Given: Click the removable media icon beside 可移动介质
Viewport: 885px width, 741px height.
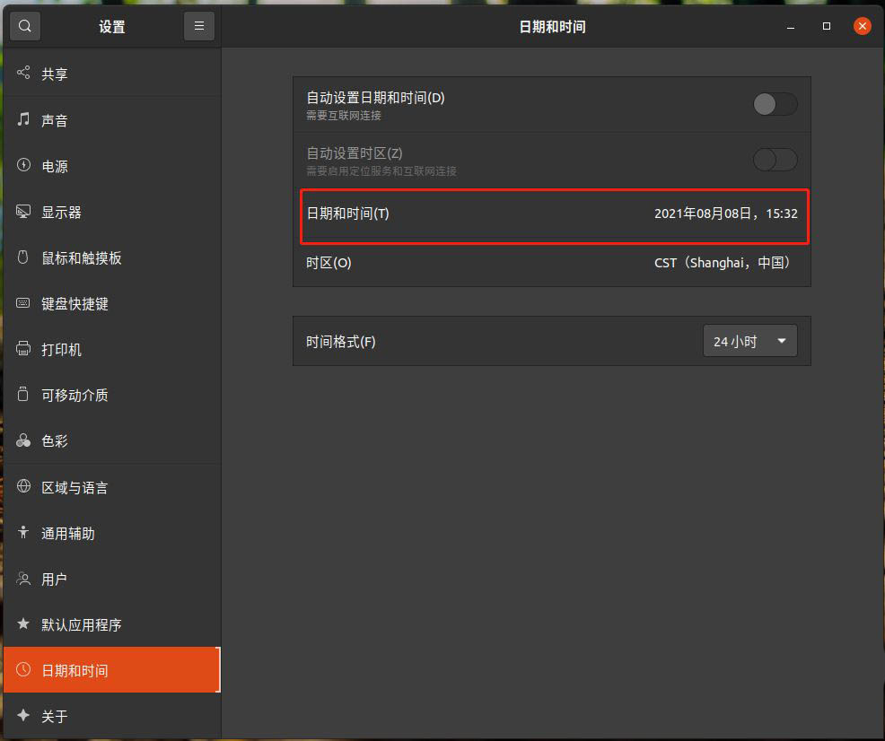Looking at the screenshot, I should click(23, 394).
